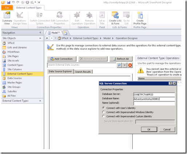The width and height of the screenshot is (187, 154).
Task: Select Connect with Impersonated Custom Identity
Action: 103,116
